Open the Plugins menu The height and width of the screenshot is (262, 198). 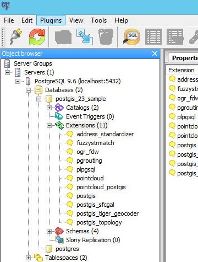(x=51, y=20)
